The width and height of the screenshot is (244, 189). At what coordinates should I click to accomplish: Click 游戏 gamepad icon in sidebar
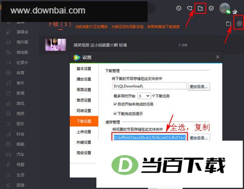coord(9,104)
